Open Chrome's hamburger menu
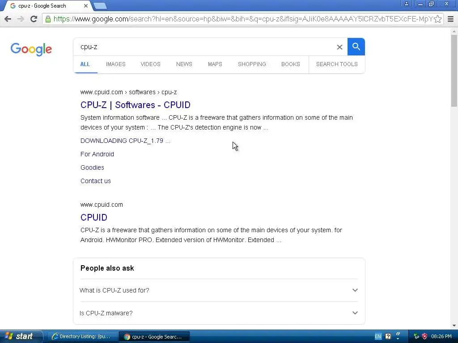 (450, 19)
